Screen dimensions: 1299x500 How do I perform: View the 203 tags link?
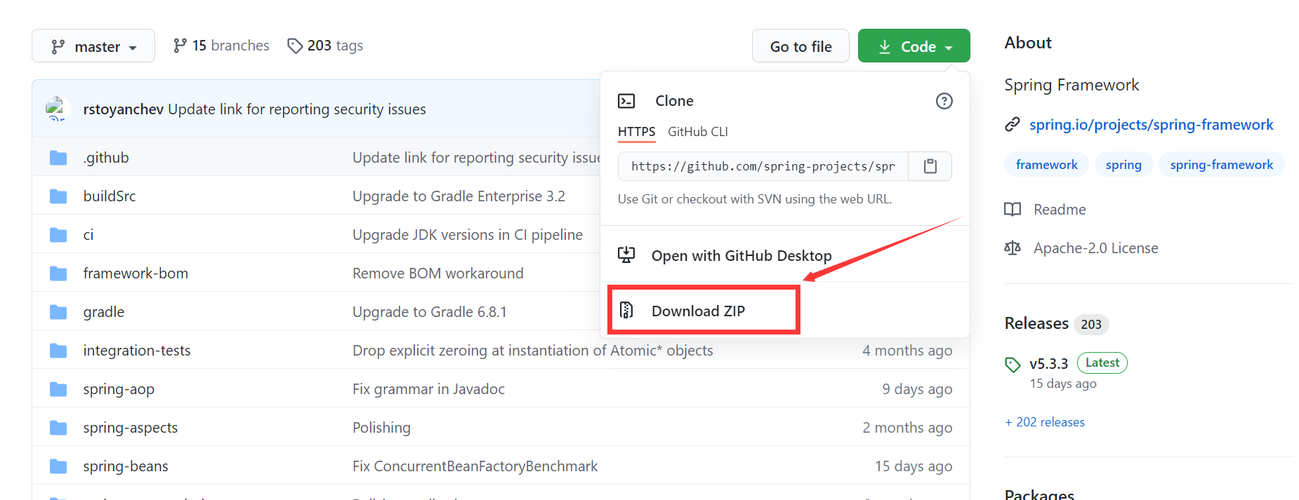pyautogui.click(x=325, y=46)
